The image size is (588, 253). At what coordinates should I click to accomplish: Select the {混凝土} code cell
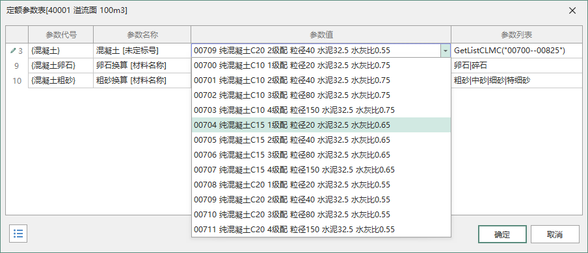point(60,51)
